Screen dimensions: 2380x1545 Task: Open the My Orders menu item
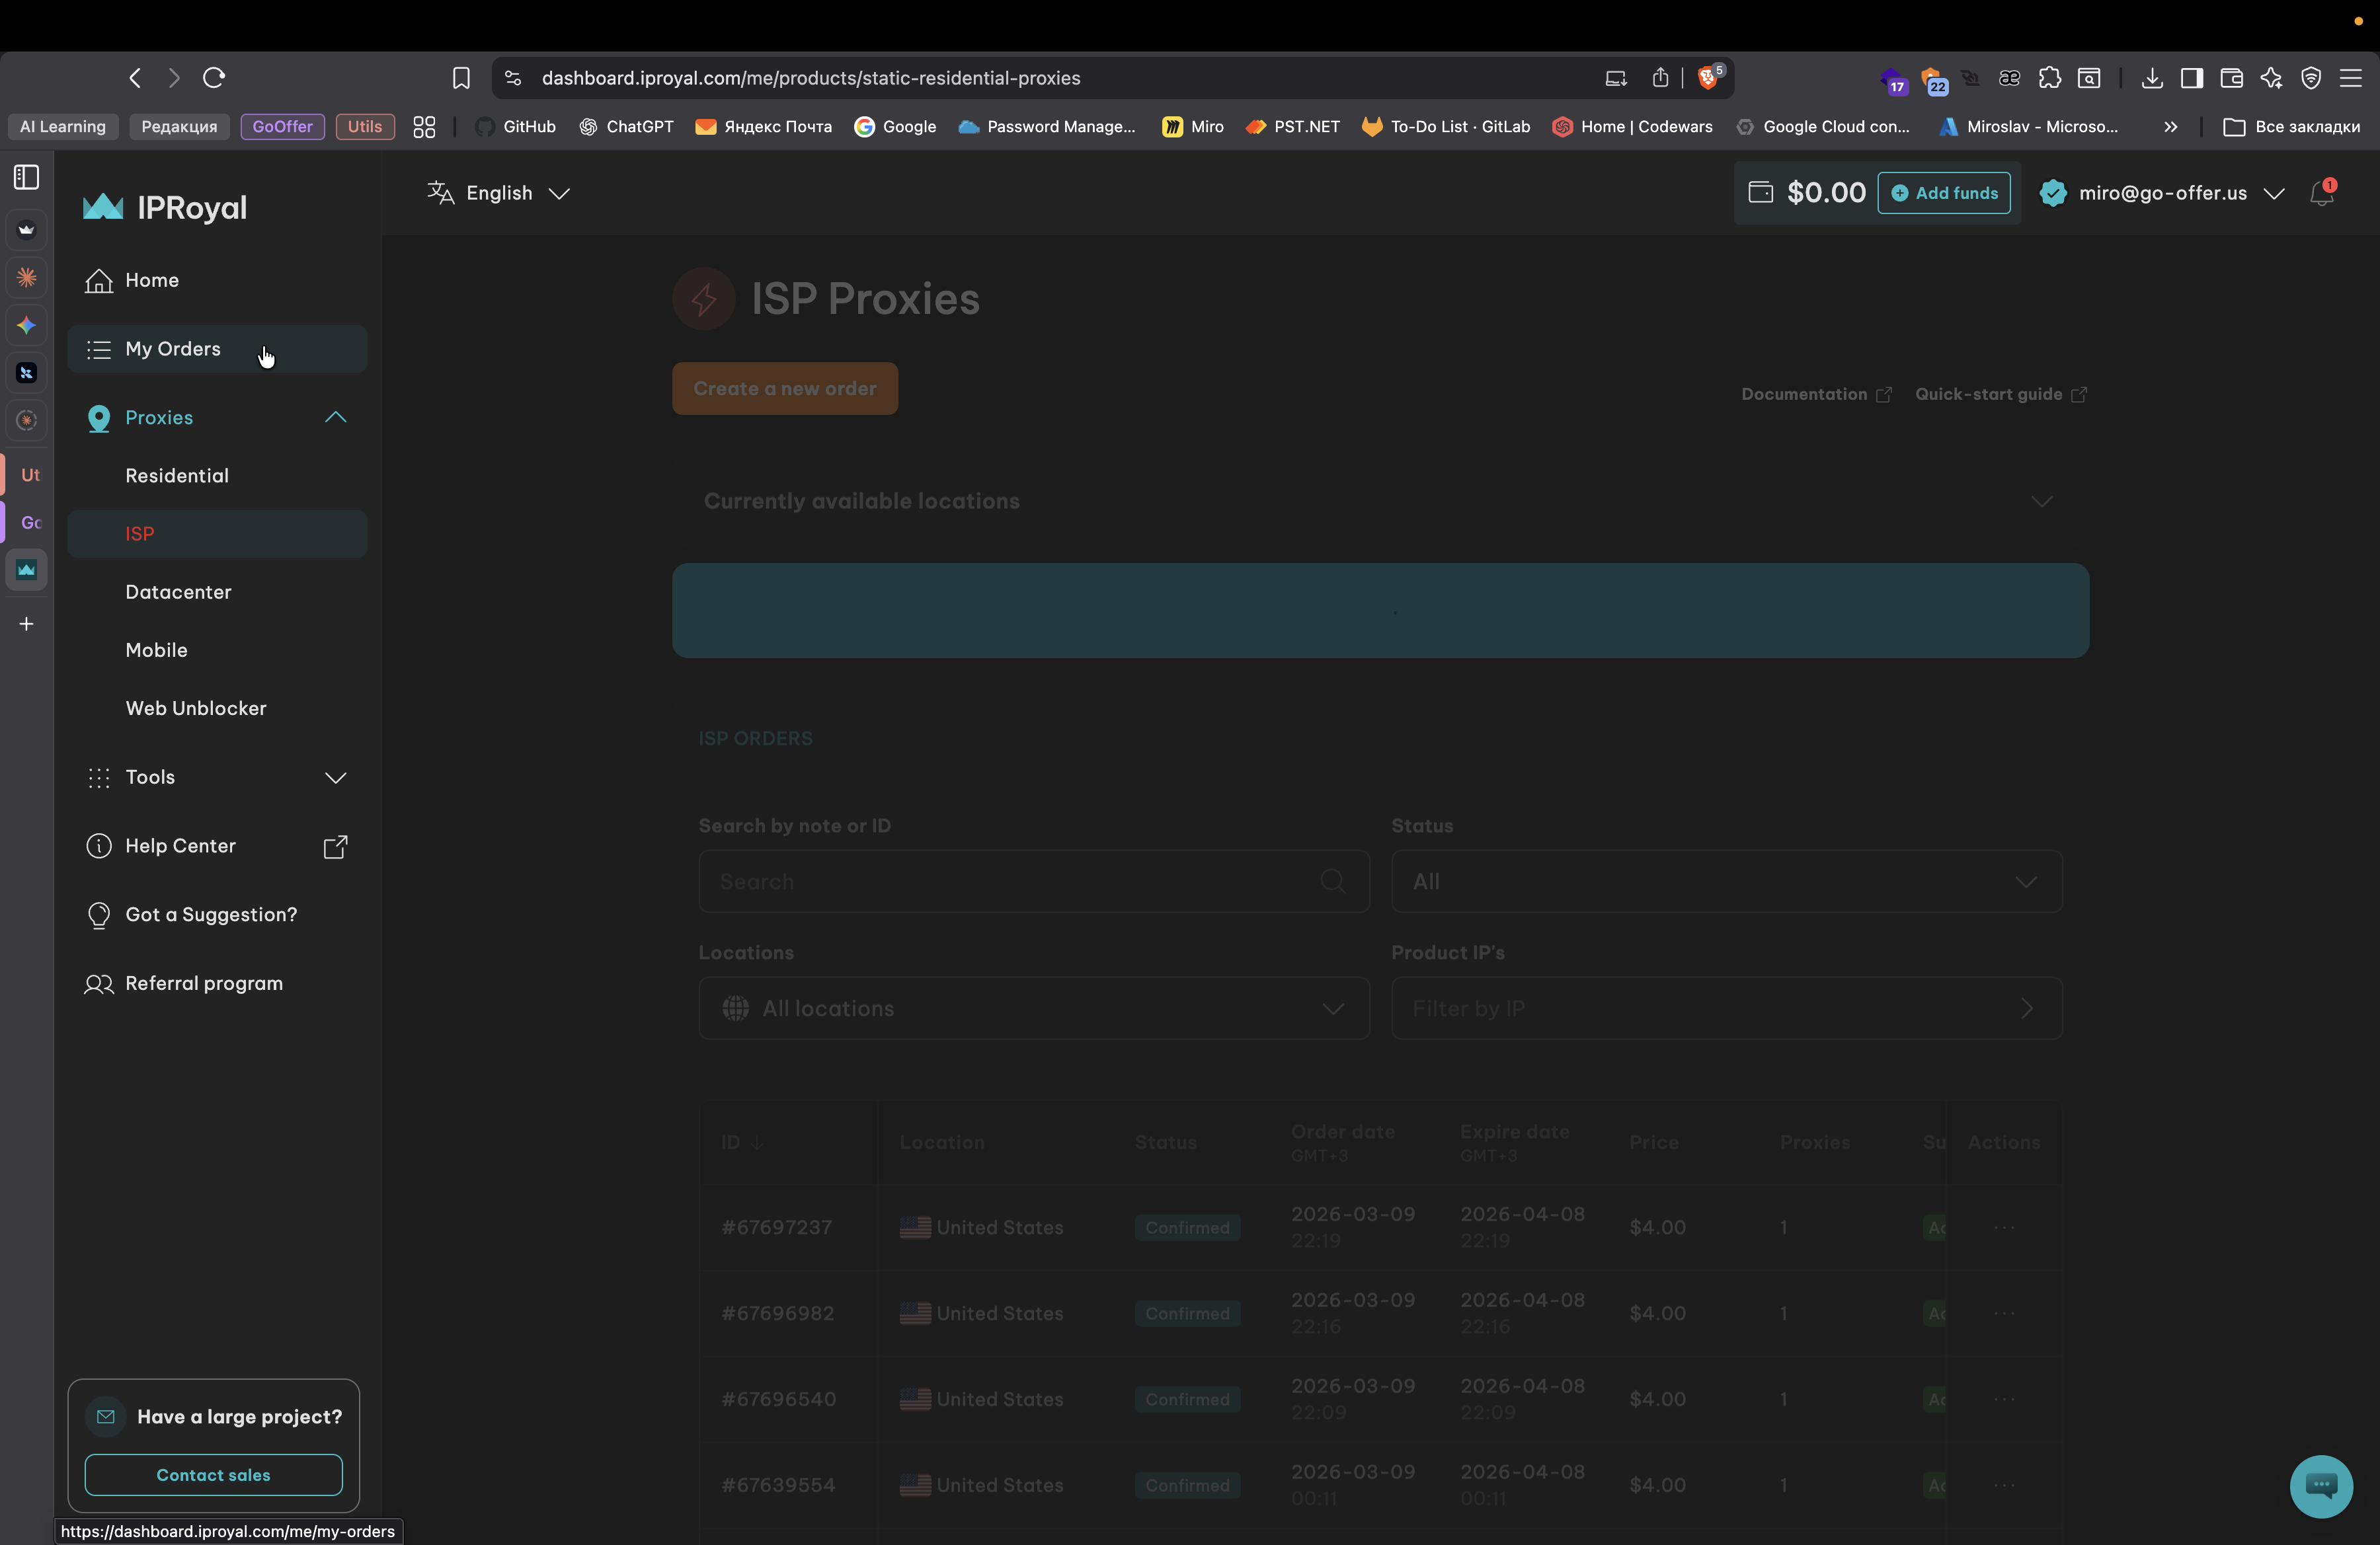pos(173,349)
